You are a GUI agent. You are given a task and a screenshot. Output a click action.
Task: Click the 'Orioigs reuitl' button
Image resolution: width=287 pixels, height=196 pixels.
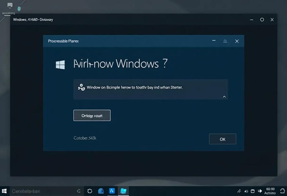(x=92, y=115)
